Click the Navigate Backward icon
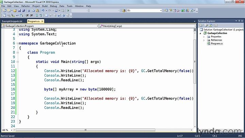 [x=56, y=11]
